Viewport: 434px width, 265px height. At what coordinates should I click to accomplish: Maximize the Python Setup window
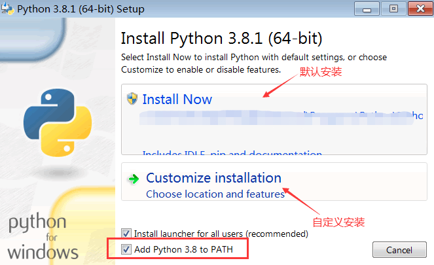point(393,9)
